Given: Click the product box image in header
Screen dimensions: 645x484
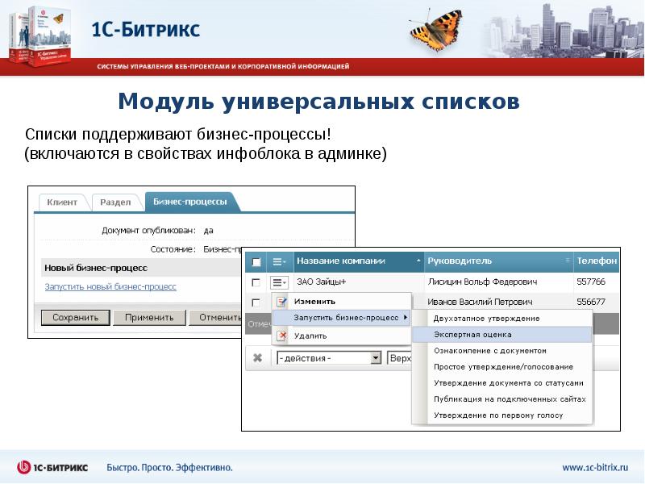Looking at the screenshot, I should (40, 37).
